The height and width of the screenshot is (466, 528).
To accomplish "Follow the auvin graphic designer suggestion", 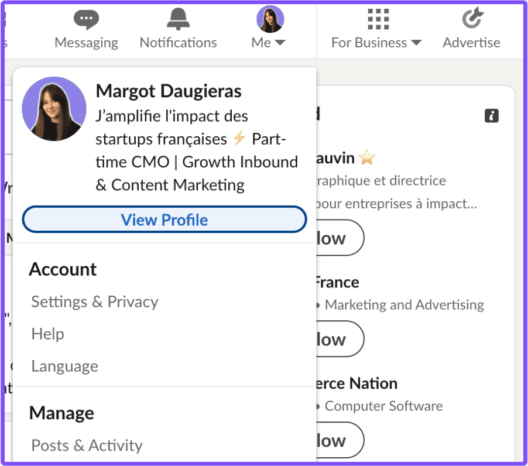I will [340, 238].
